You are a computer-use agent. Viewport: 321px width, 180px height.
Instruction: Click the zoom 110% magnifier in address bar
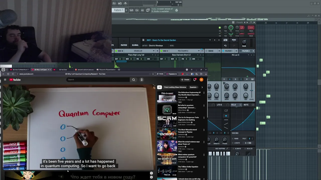point(157,74)
